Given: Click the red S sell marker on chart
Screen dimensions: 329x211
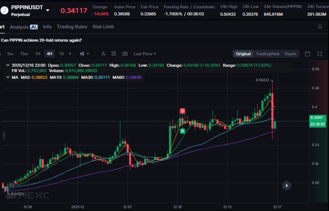Looking at the screenshot, I should 182,111.
